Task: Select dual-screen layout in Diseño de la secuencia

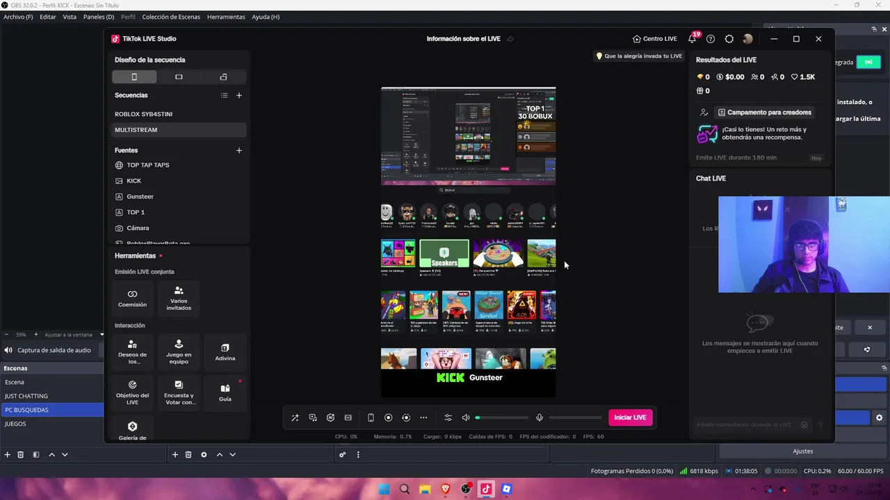Action: (223, 77)
